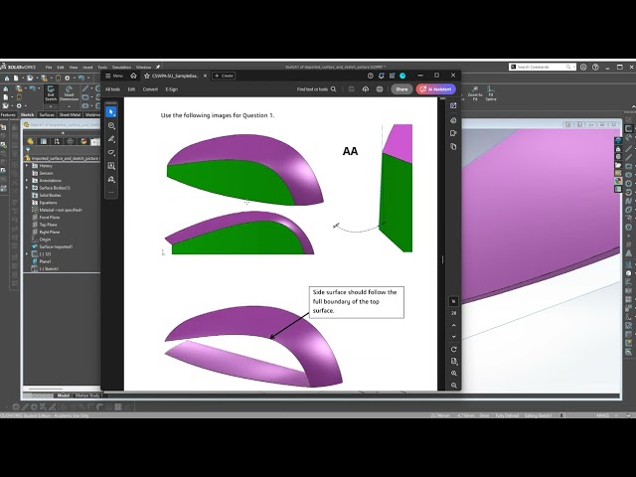
Task: Click Find text or tools search
Action: coord(316,89)
